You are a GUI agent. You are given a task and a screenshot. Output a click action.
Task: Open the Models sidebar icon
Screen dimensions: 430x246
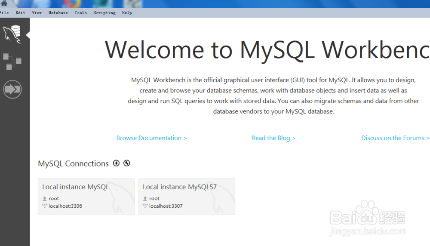tap(12, 61)
